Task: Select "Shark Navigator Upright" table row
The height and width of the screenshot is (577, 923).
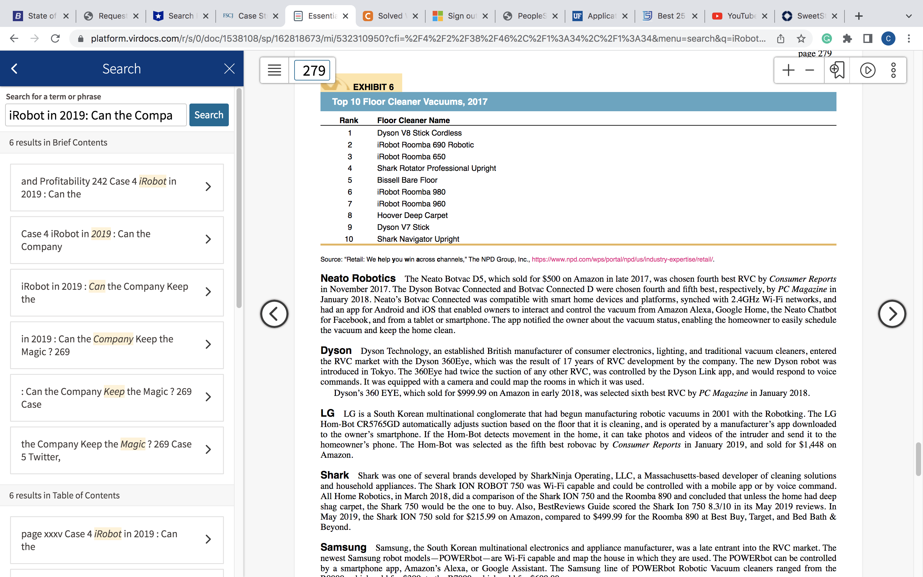Action: click(x=578, y=239)
